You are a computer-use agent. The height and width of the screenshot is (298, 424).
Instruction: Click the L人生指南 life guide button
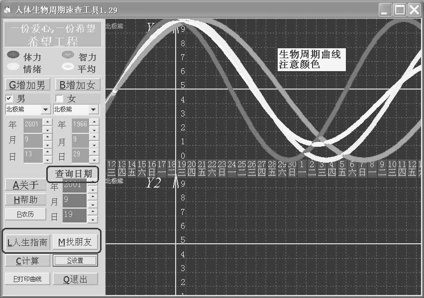(x=26, y=242)
